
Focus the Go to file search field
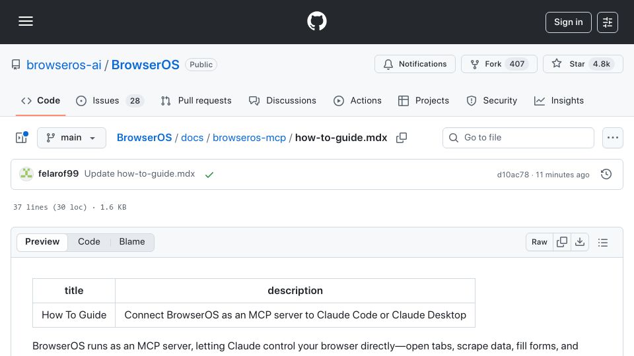tap(518, 138)
